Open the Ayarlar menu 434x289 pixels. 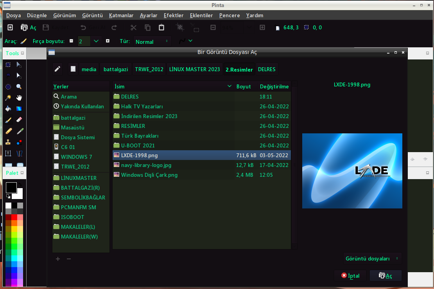point(148,16)
